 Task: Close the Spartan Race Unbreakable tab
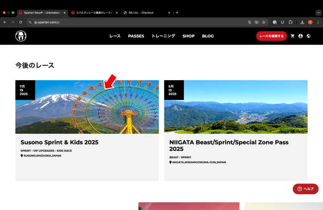pos(65,13)
